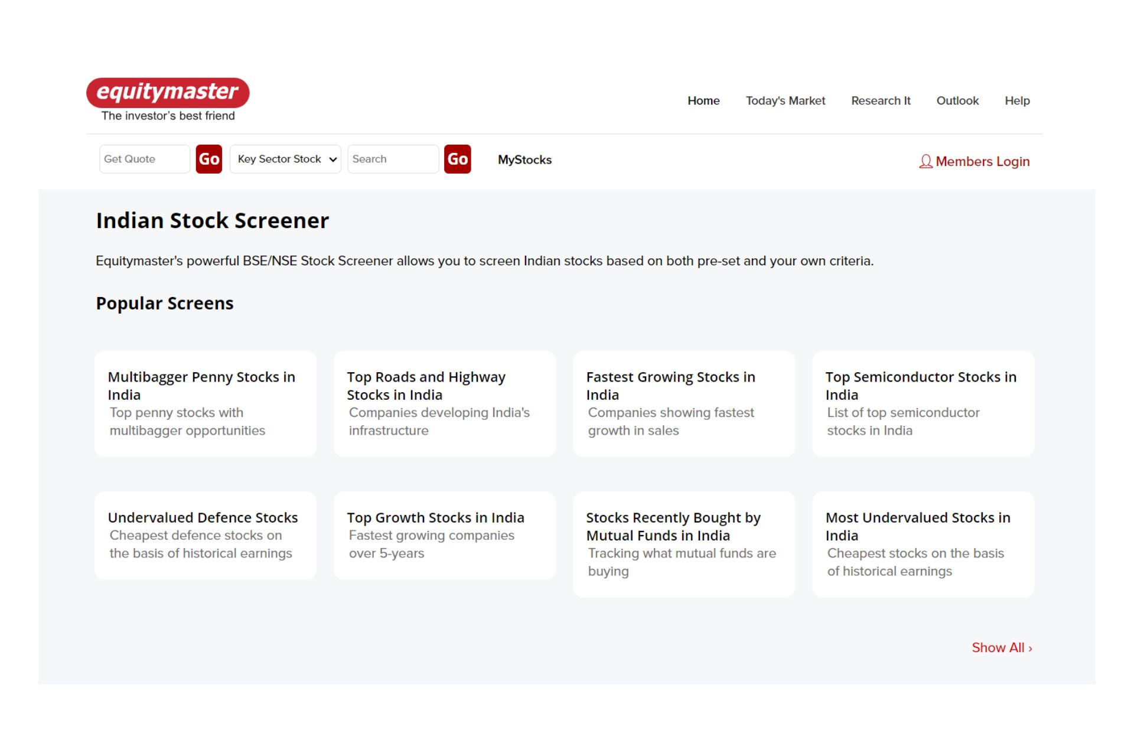The width and height of the screenshot is (1134, 756).
Task: Select Home from the navigation menu
Action: click(x=703, y=100)
